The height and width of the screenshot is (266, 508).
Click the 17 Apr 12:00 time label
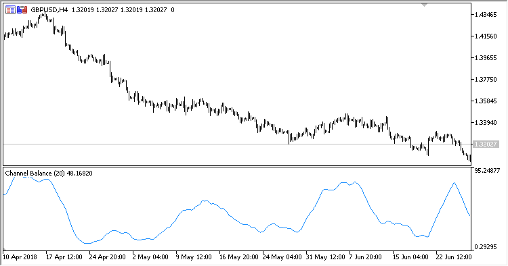pyautogui.click(x=64, y=257)
